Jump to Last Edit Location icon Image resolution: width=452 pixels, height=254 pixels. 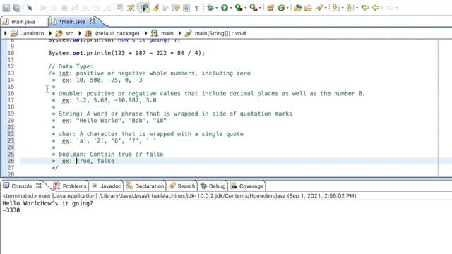(x=365, y=8)
